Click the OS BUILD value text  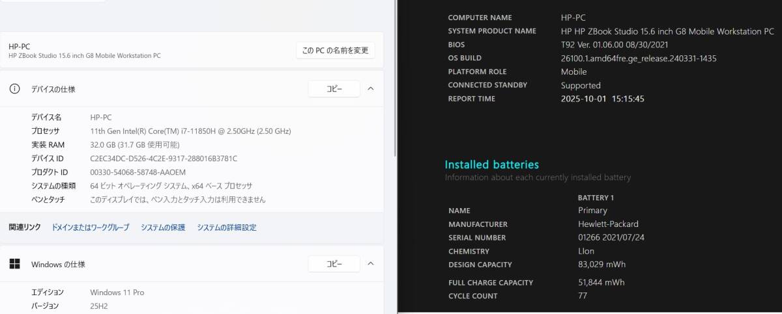tap(638, 59)
